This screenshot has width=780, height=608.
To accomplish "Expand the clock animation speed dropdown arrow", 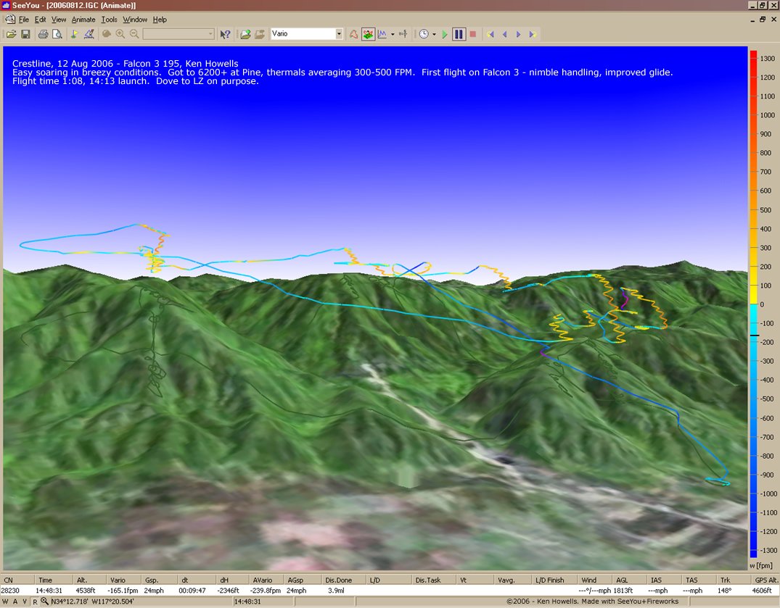I will [434, 34].
